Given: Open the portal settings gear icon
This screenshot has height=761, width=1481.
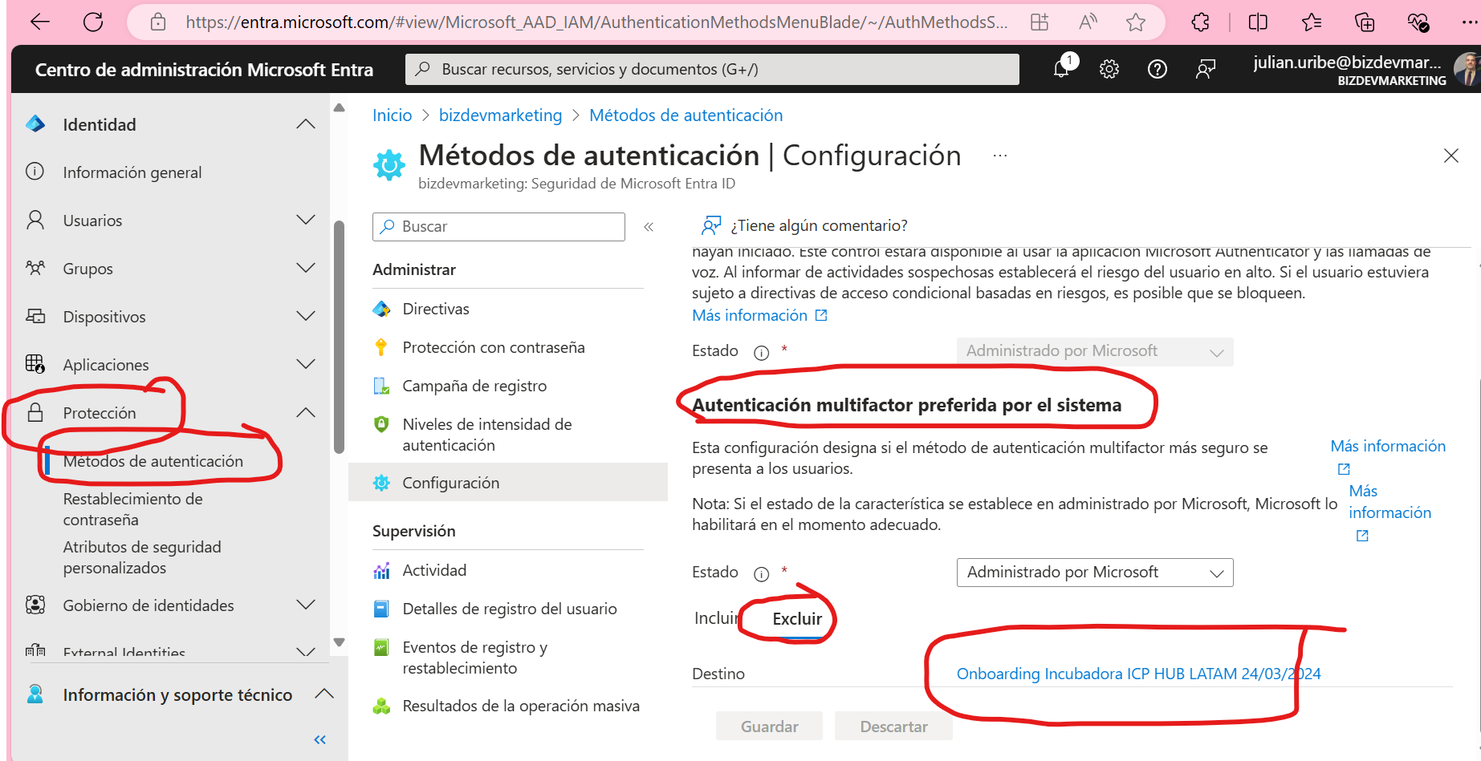Looking at the screenshot, I should coord(1109,69).
